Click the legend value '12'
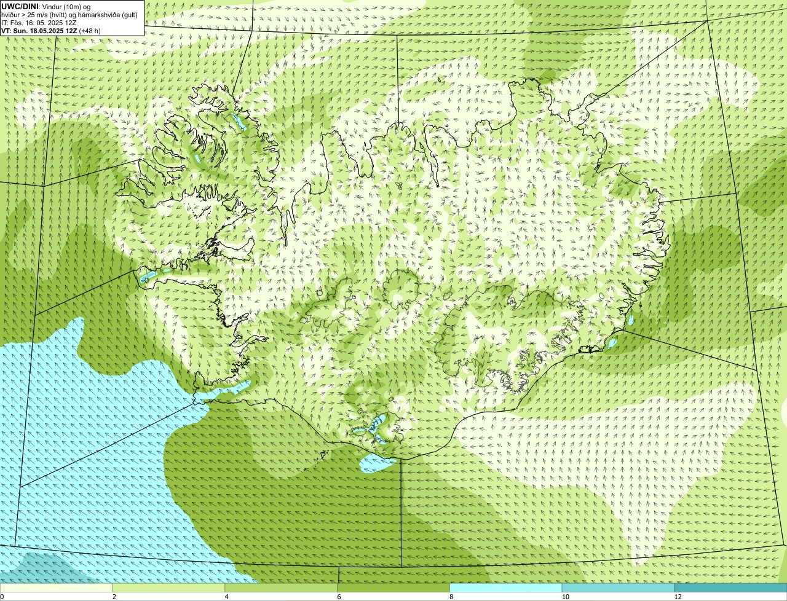 click(678, 597)
